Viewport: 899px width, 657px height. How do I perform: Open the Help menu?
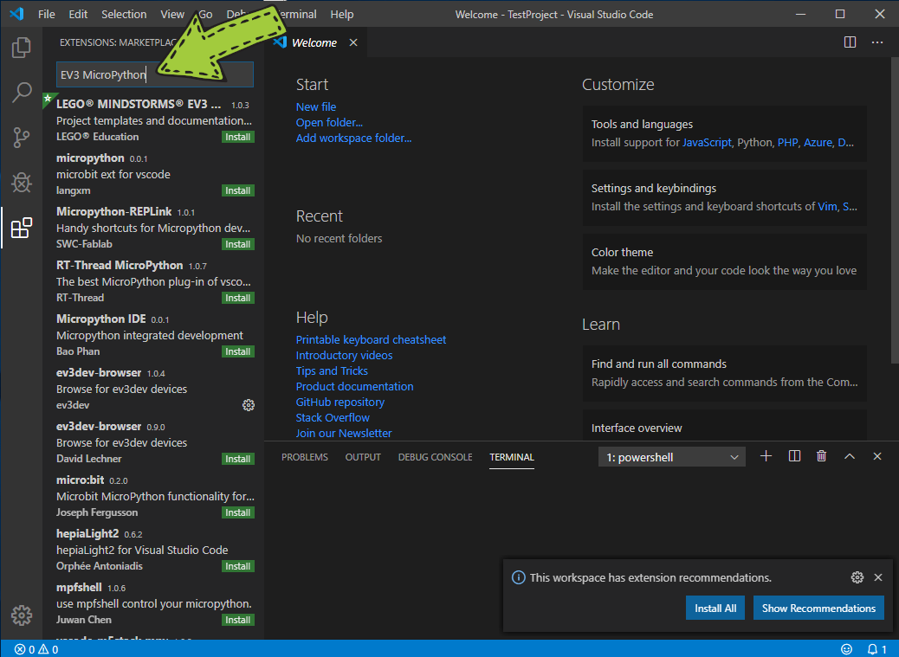point(342,15)
